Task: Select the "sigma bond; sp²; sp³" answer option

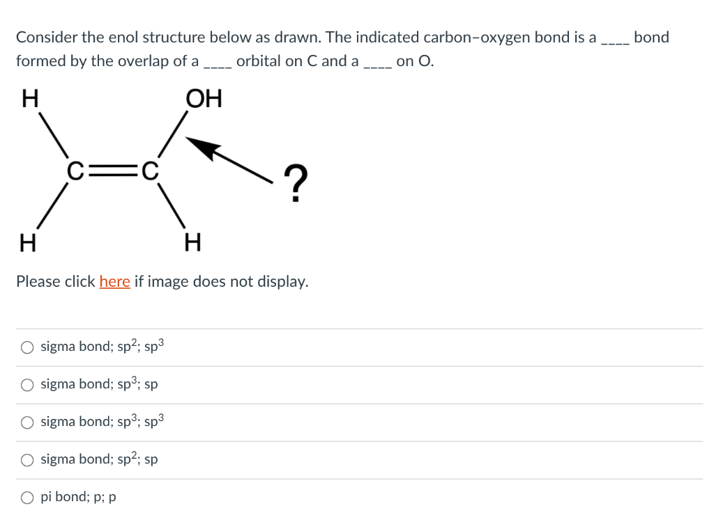Action: tap(26, 346)
